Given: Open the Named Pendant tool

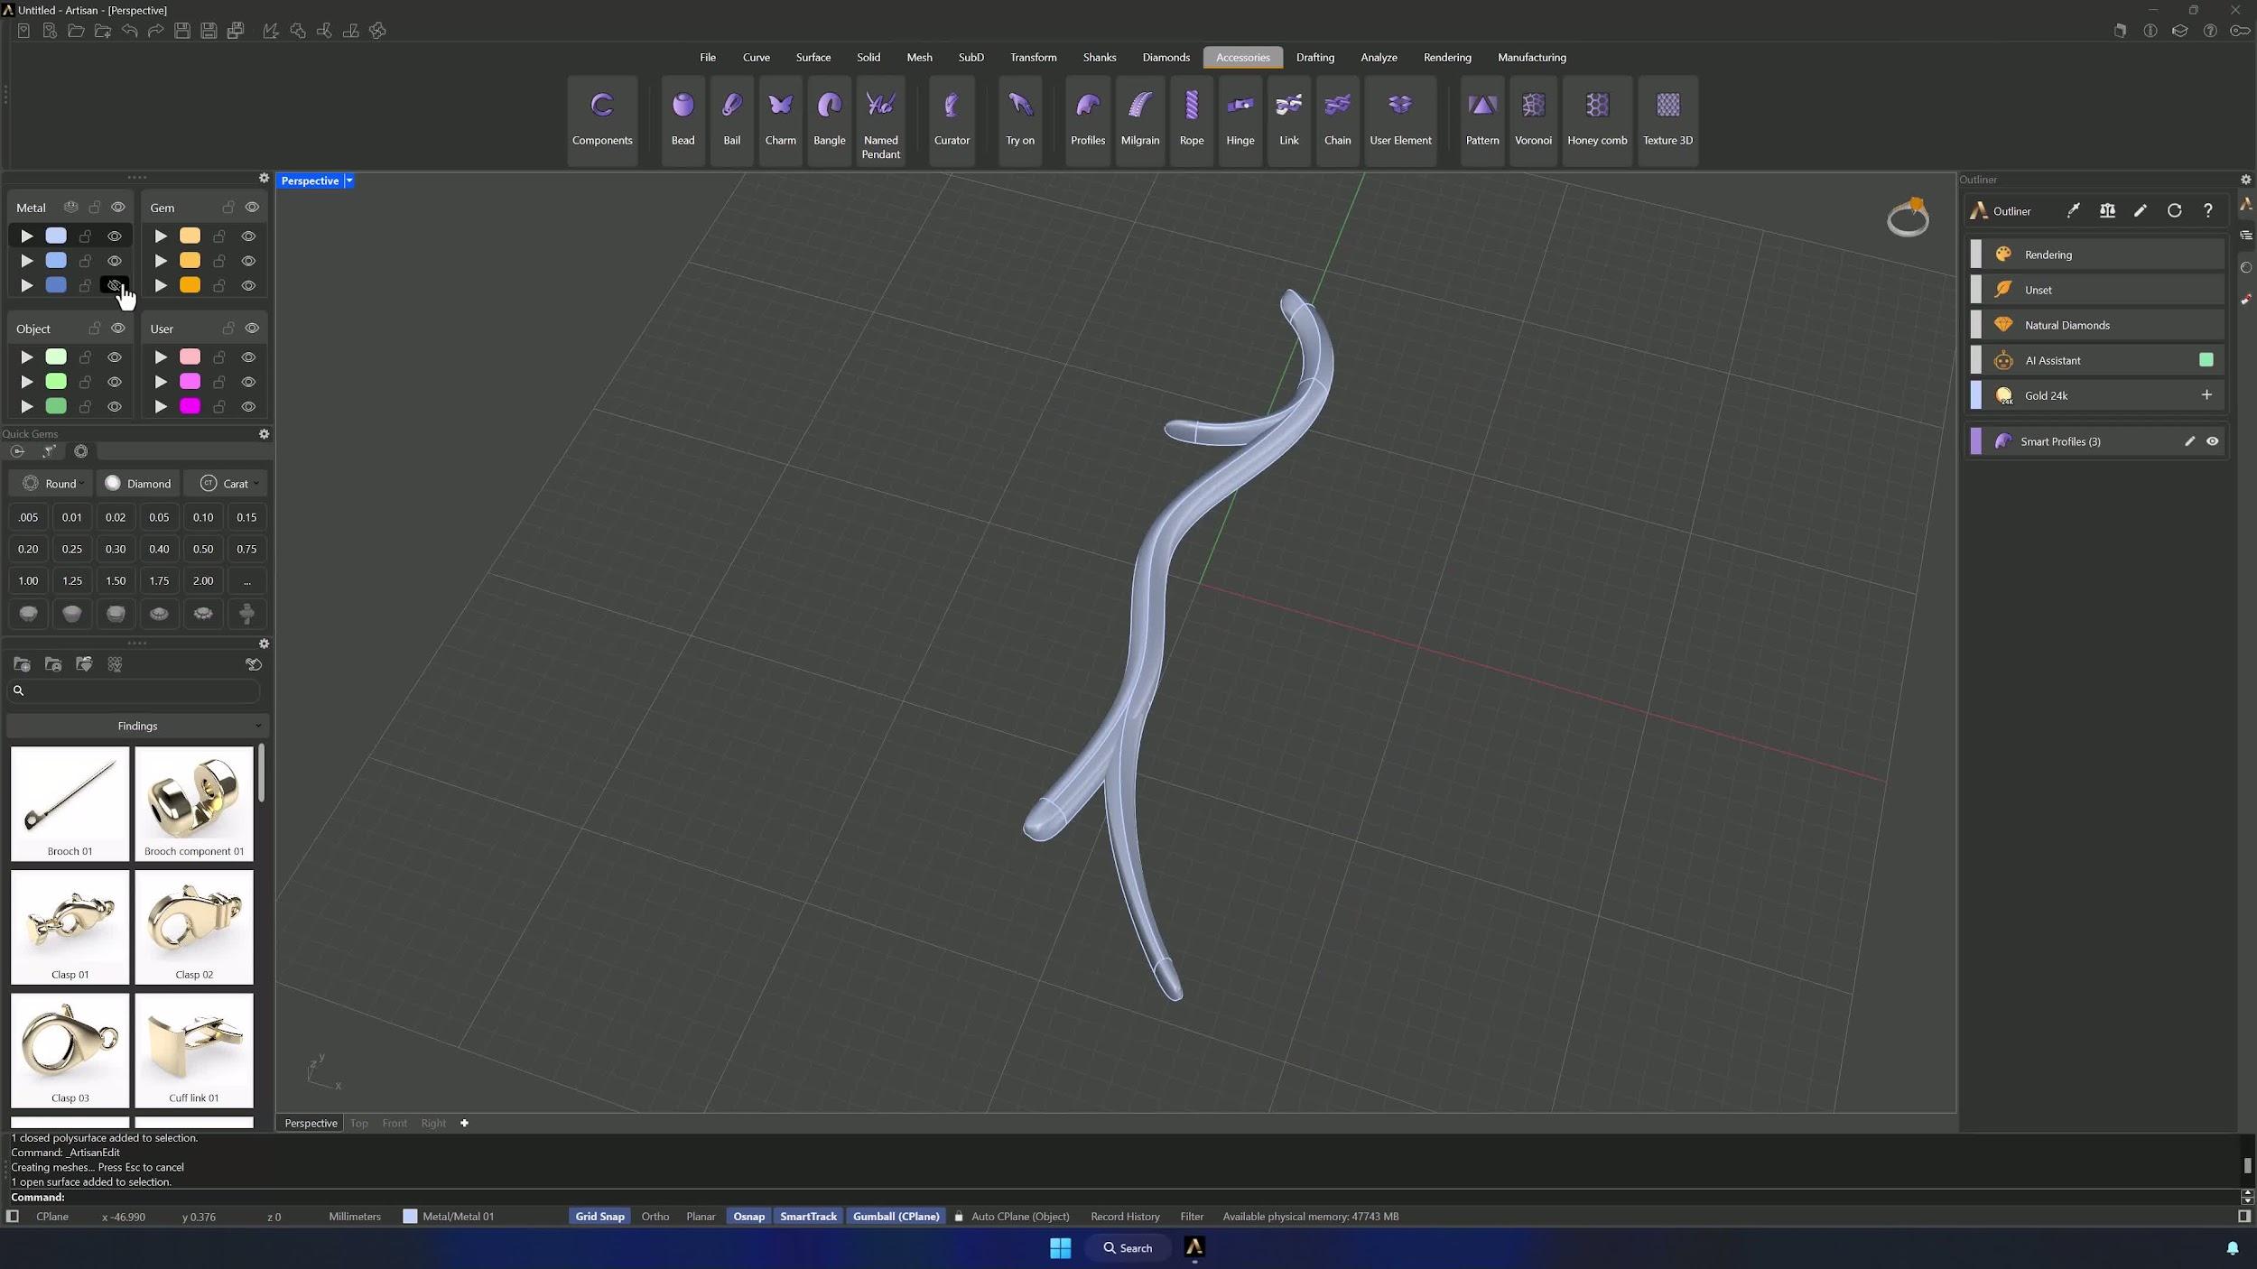Looking at the screenshot, I should pos(880,120).
